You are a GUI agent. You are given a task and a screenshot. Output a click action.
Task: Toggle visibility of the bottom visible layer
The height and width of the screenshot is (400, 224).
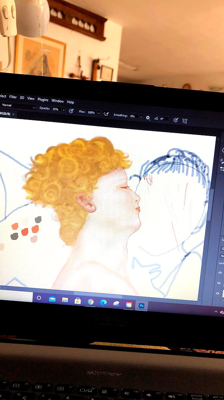coord(217,294)
